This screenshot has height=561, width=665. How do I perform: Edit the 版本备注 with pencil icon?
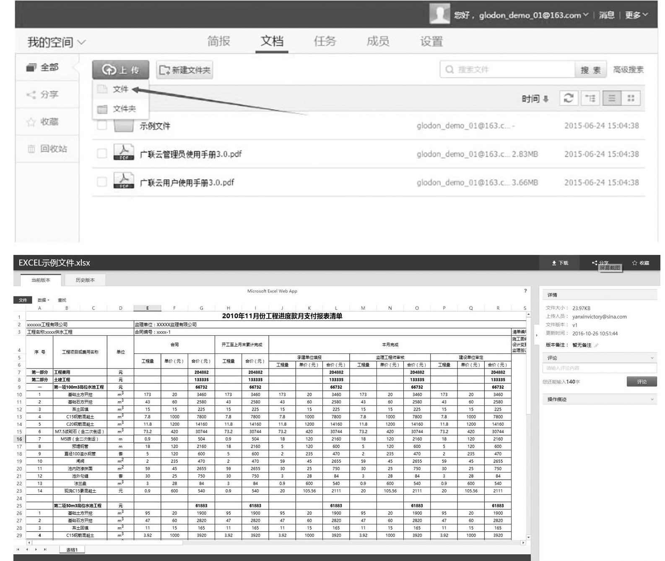pos(596,345)
